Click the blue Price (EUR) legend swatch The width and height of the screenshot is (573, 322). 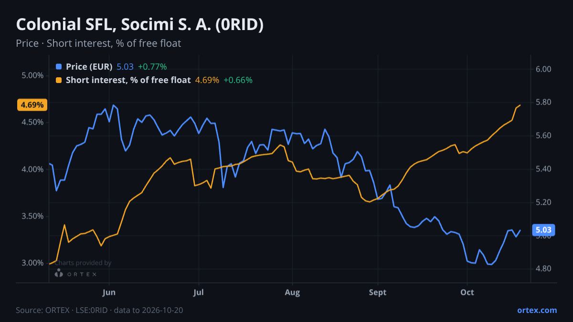59,67
